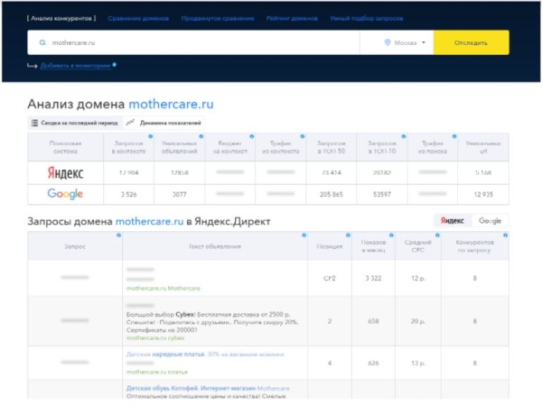Click the info icon on the Запрос column header
The width and height of the screenshot is (542, 406).
pyautogui.click(x=118, y=235)
